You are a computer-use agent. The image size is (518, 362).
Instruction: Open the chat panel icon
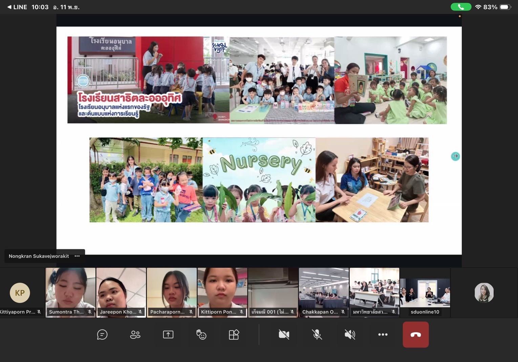click(x=102, y=335)
